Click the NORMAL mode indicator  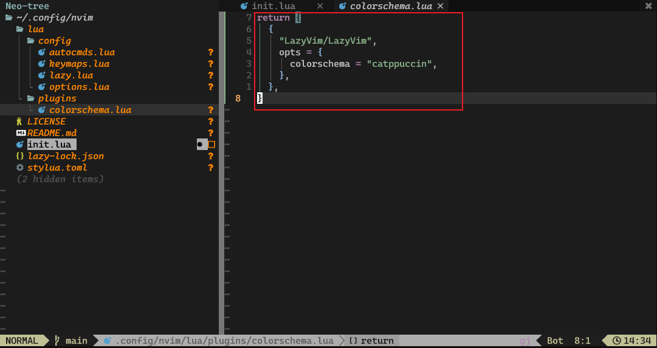tap(22, 341)
